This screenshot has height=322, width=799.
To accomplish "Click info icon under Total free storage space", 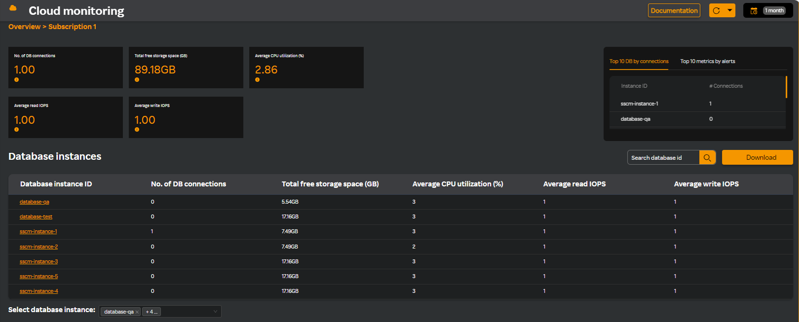I will [137, 79].
